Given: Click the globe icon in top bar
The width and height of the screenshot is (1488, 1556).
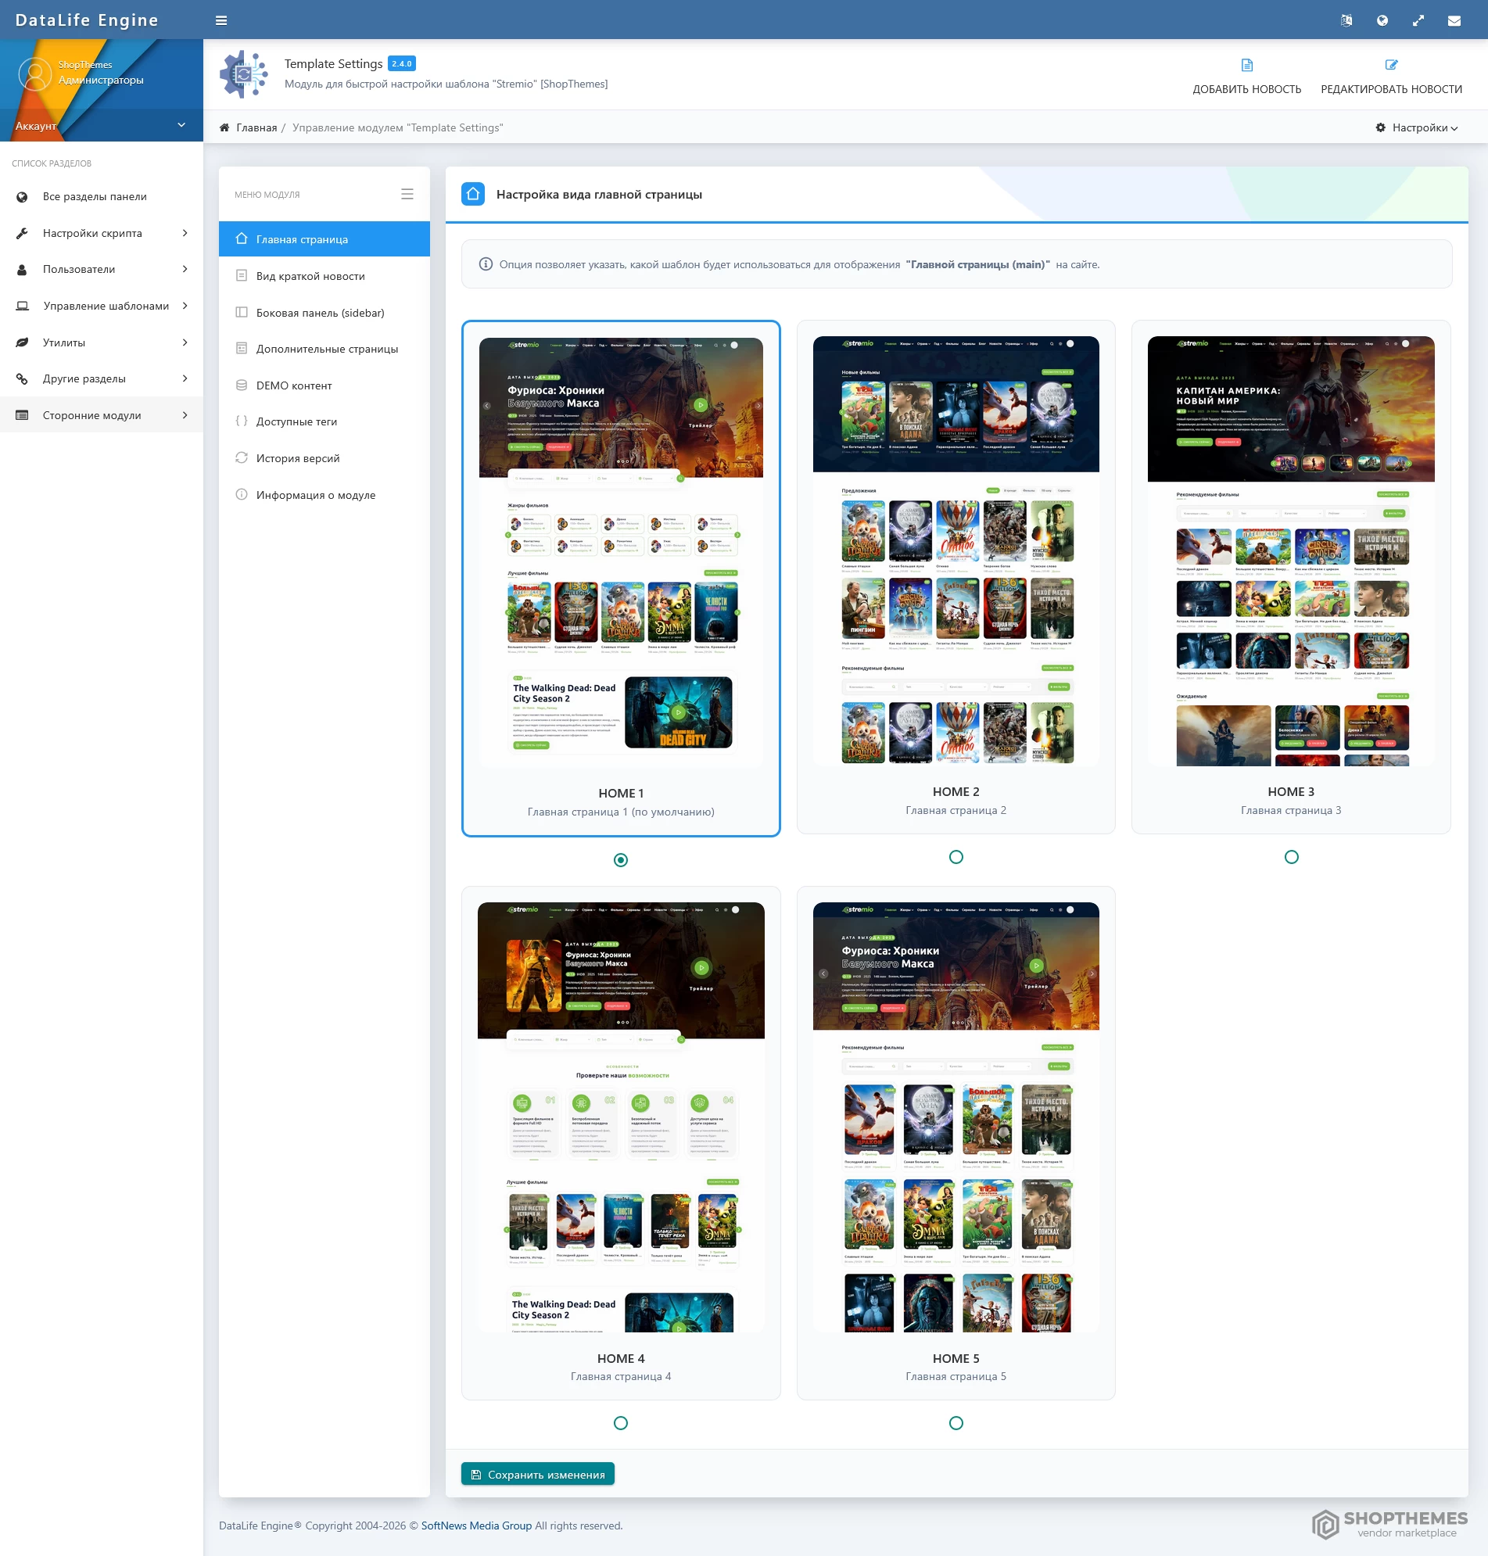Looking at the screenshot, I should [x=1382, y=20].
